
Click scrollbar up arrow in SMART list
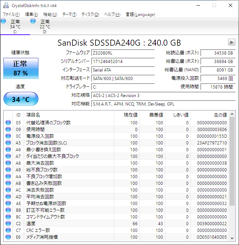[232, 114]
